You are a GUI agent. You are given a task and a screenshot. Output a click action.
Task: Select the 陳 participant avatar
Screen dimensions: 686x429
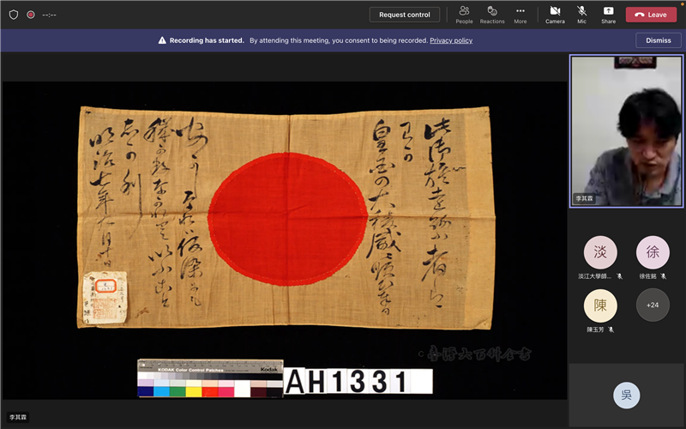(600, 305)
